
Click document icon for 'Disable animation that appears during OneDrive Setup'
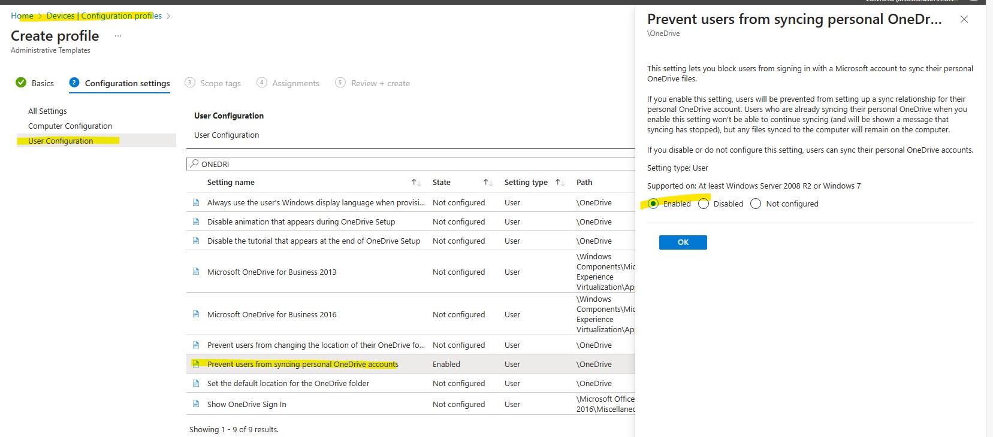(x=195, y=221)
